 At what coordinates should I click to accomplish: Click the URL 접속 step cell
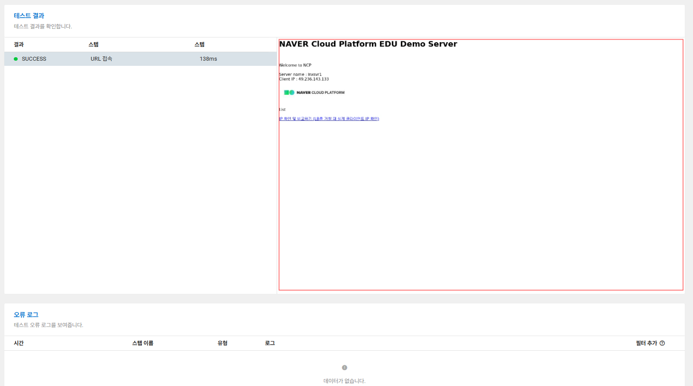click(101, 59)
